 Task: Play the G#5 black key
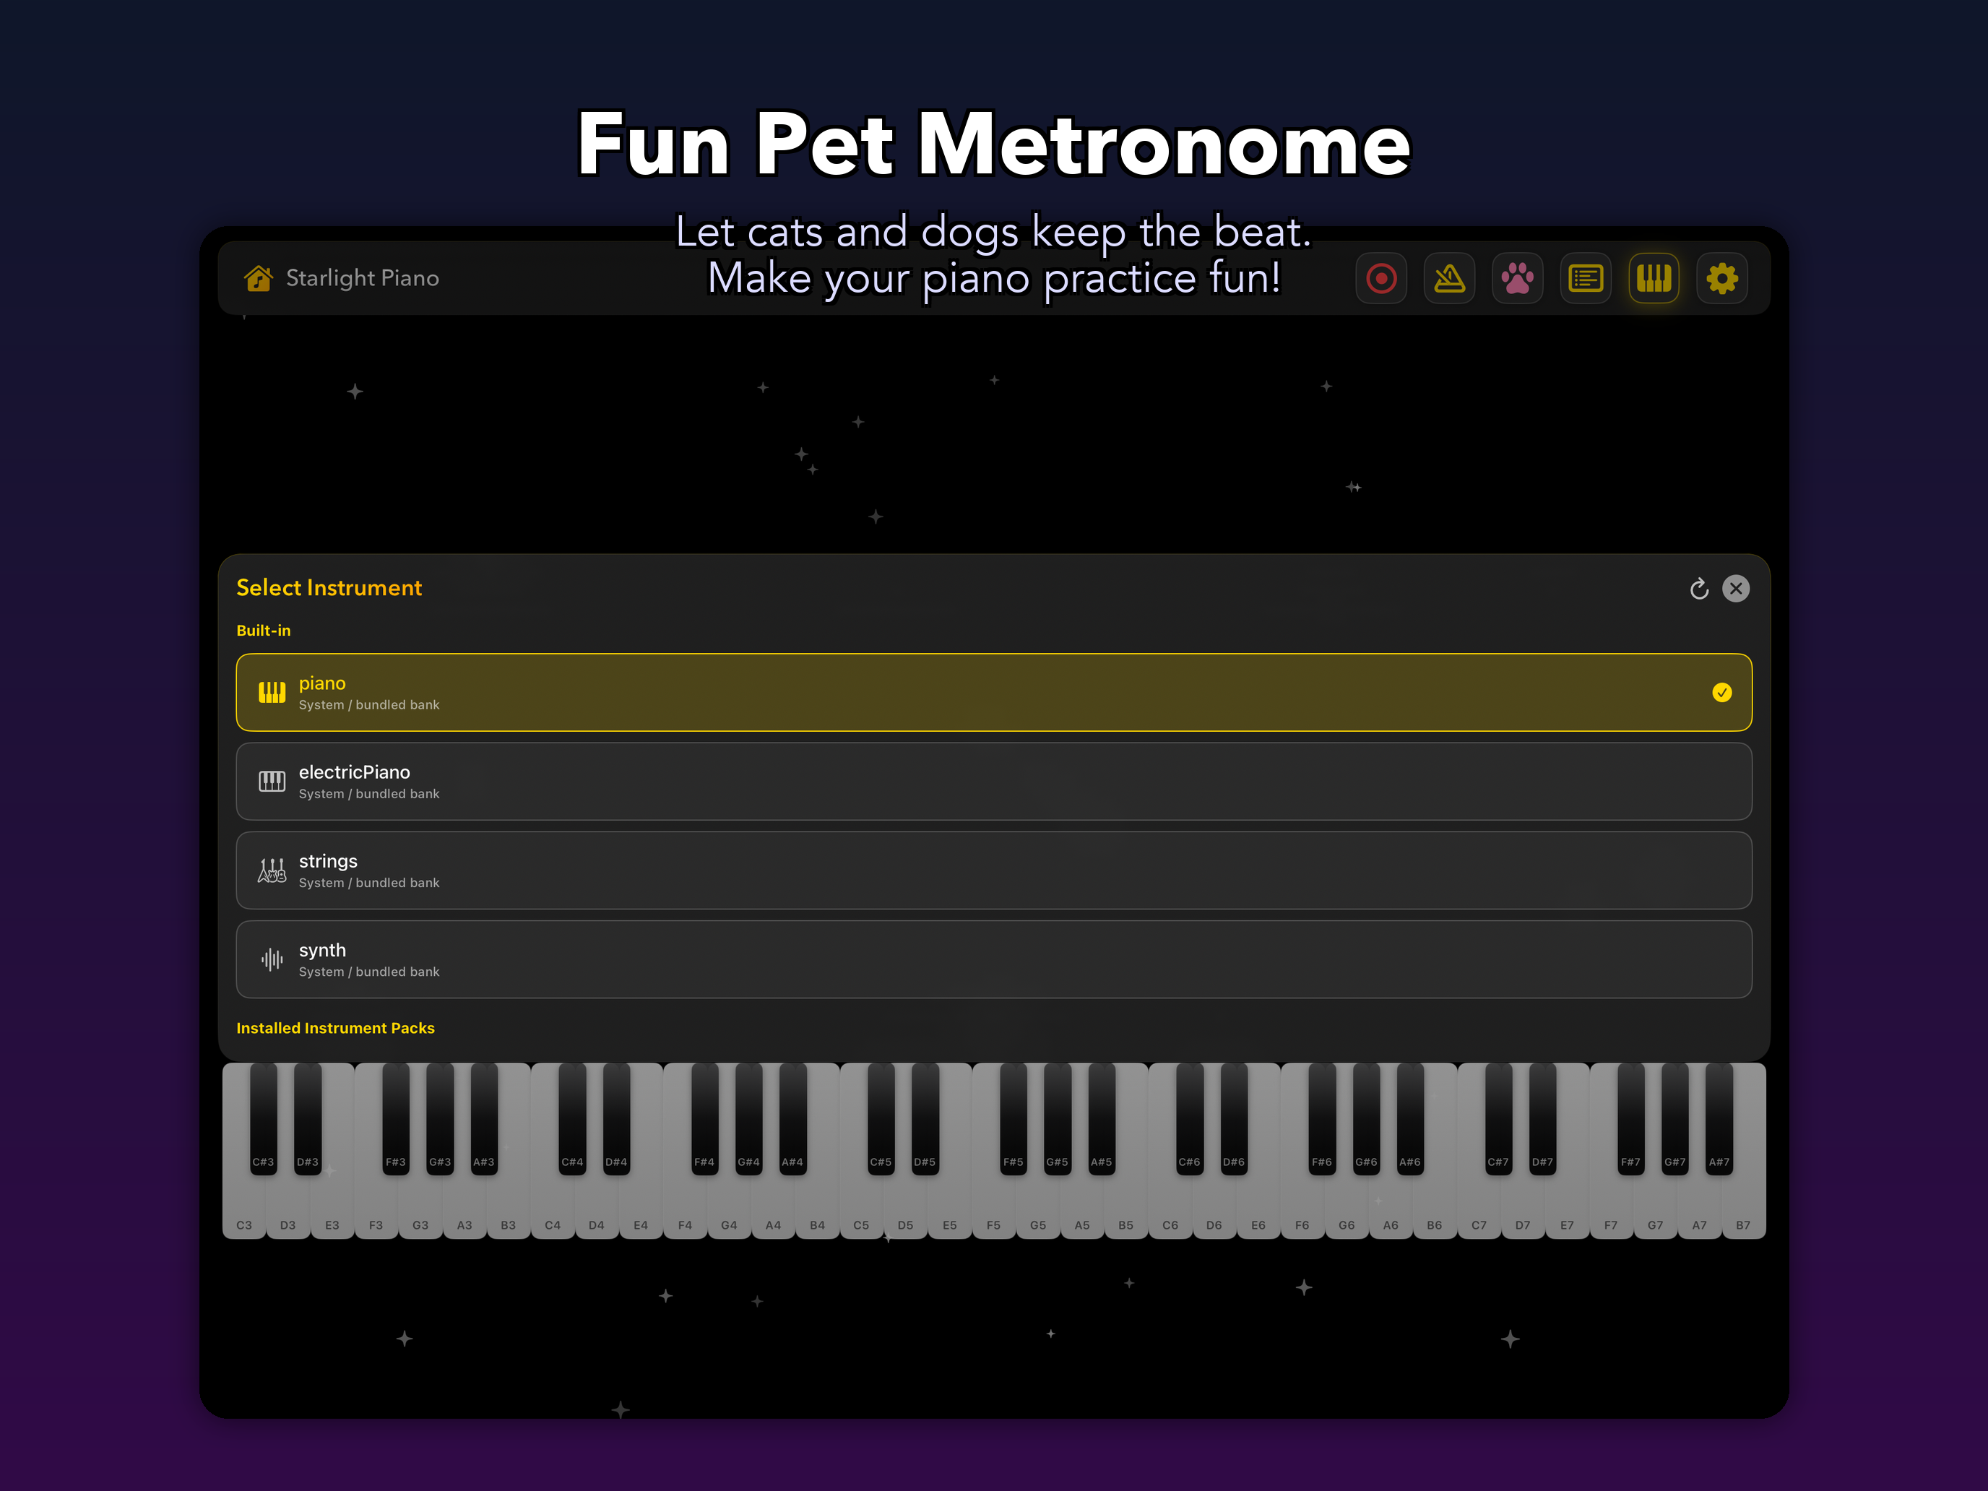[1057, 1119]
